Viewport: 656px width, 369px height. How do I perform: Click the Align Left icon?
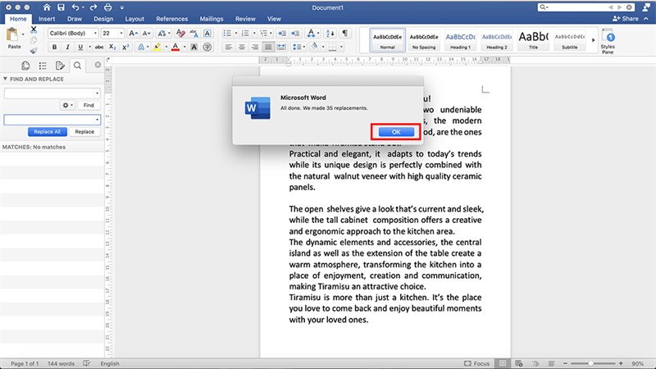(229, 48)
